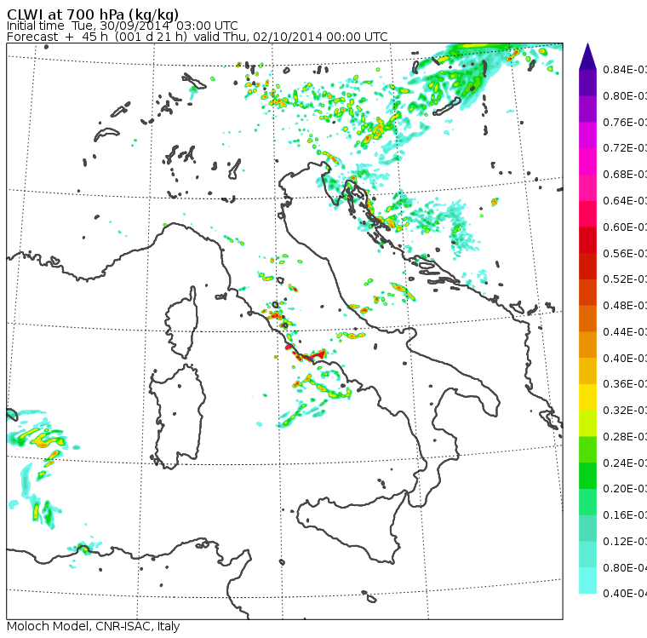
Task: Pick the lightest cyan swatch at the colorbar bottom
Action: [x=587, y=580]
